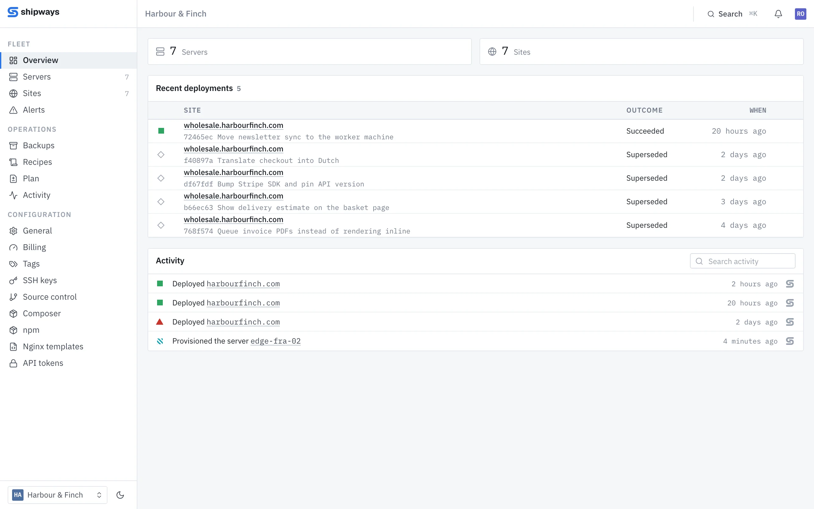Open harbourfinch.com link deployed 20 hours ago

point(243,303)
